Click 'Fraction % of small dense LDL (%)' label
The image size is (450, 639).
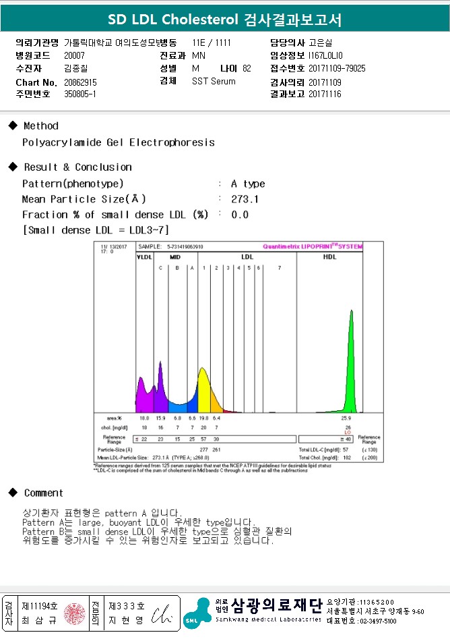(x=115, y=215)
